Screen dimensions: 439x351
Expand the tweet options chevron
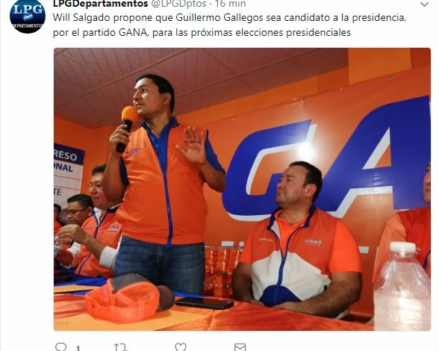[424, 4]
